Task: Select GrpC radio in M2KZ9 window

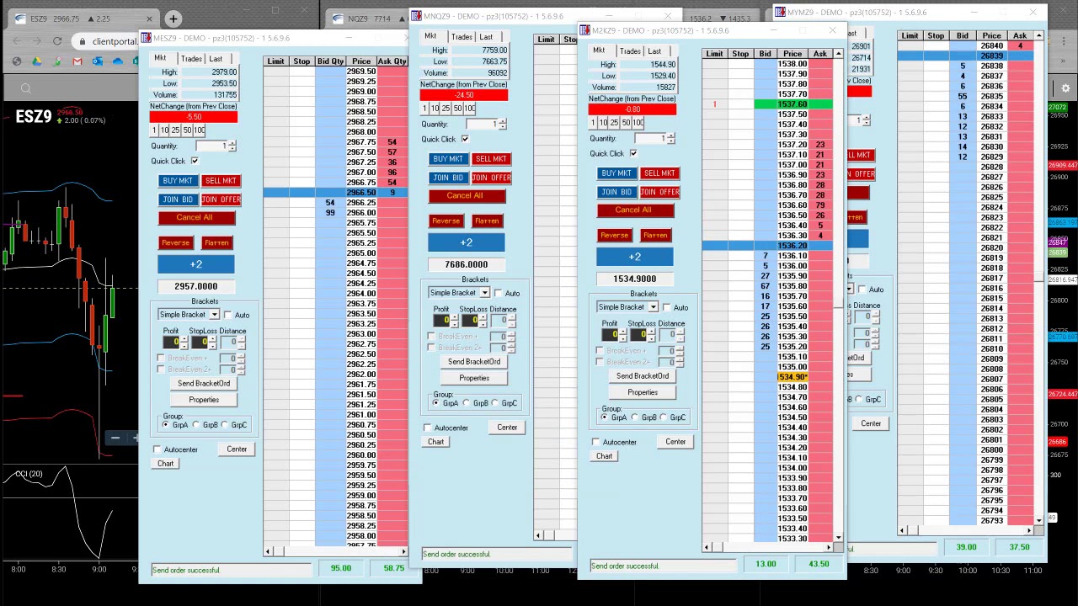Action: pyautogui.click(x=664, y=417)
